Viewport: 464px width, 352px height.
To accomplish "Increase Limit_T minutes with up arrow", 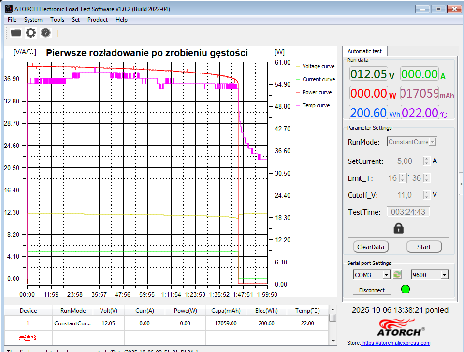I will point(426,176).
